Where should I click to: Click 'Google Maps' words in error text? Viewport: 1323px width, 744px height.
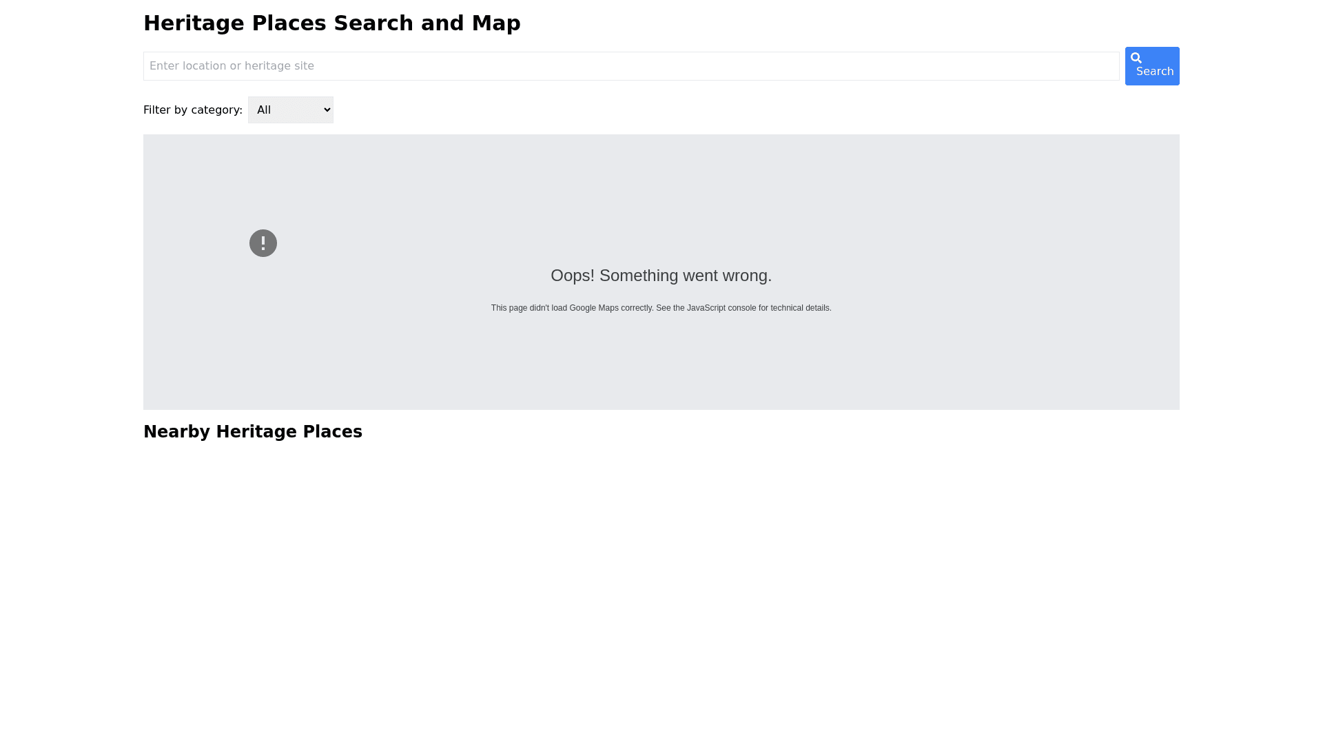point(594,308)
